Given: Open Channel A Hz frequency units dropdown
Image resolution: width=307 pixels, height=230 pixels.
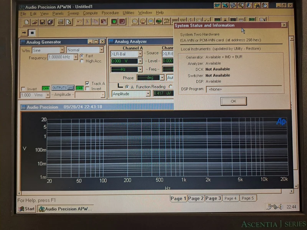Looking at the screenshot, I should click(140, 69).
